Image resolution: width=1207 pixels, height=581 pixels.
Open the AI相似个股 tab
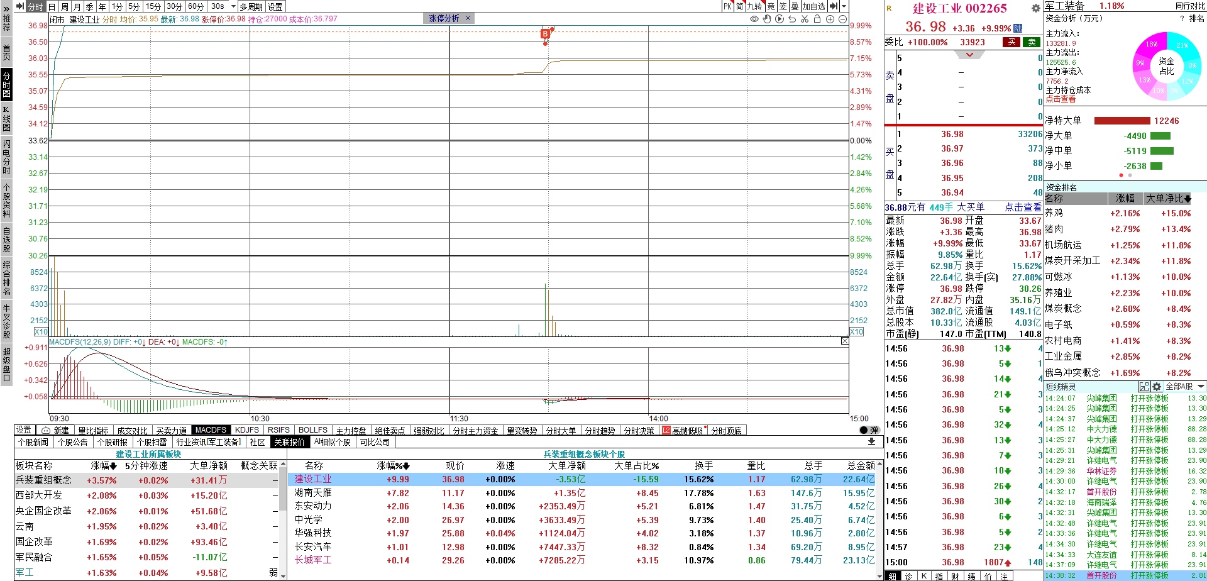tap(333, 442)
